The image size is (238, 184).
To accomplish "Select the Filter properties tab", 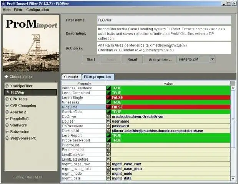I will [x=97, y=77].
